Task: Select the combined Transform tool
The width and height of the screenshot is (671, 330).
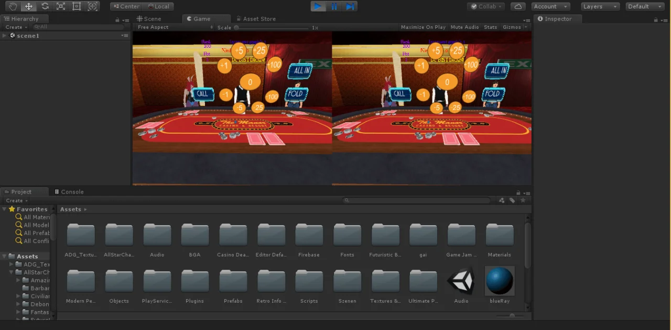Action: (x=93, y=6)
